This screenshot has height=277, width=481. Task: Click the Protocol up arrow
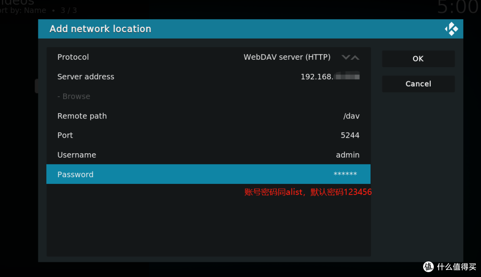point(355,57)
